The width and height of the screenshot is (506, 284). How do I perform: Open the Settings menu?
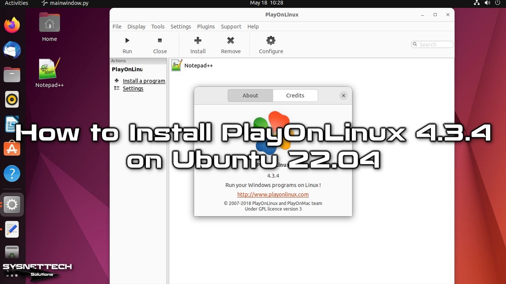pos(181,26)
